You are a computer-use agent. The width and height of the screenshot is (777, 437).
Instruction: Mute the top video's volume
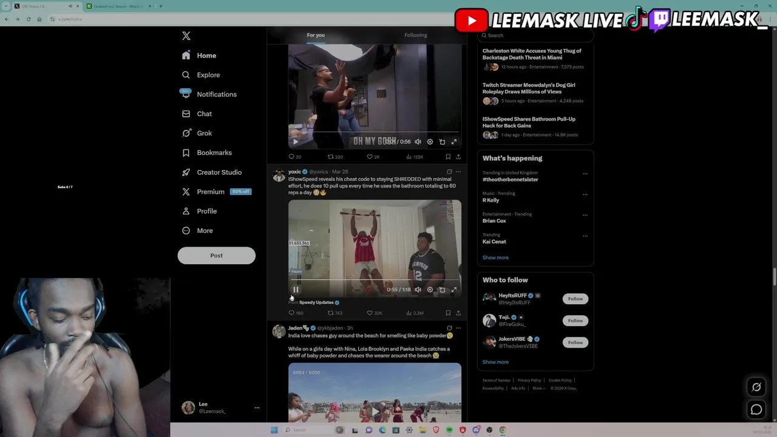pos(418,141)
